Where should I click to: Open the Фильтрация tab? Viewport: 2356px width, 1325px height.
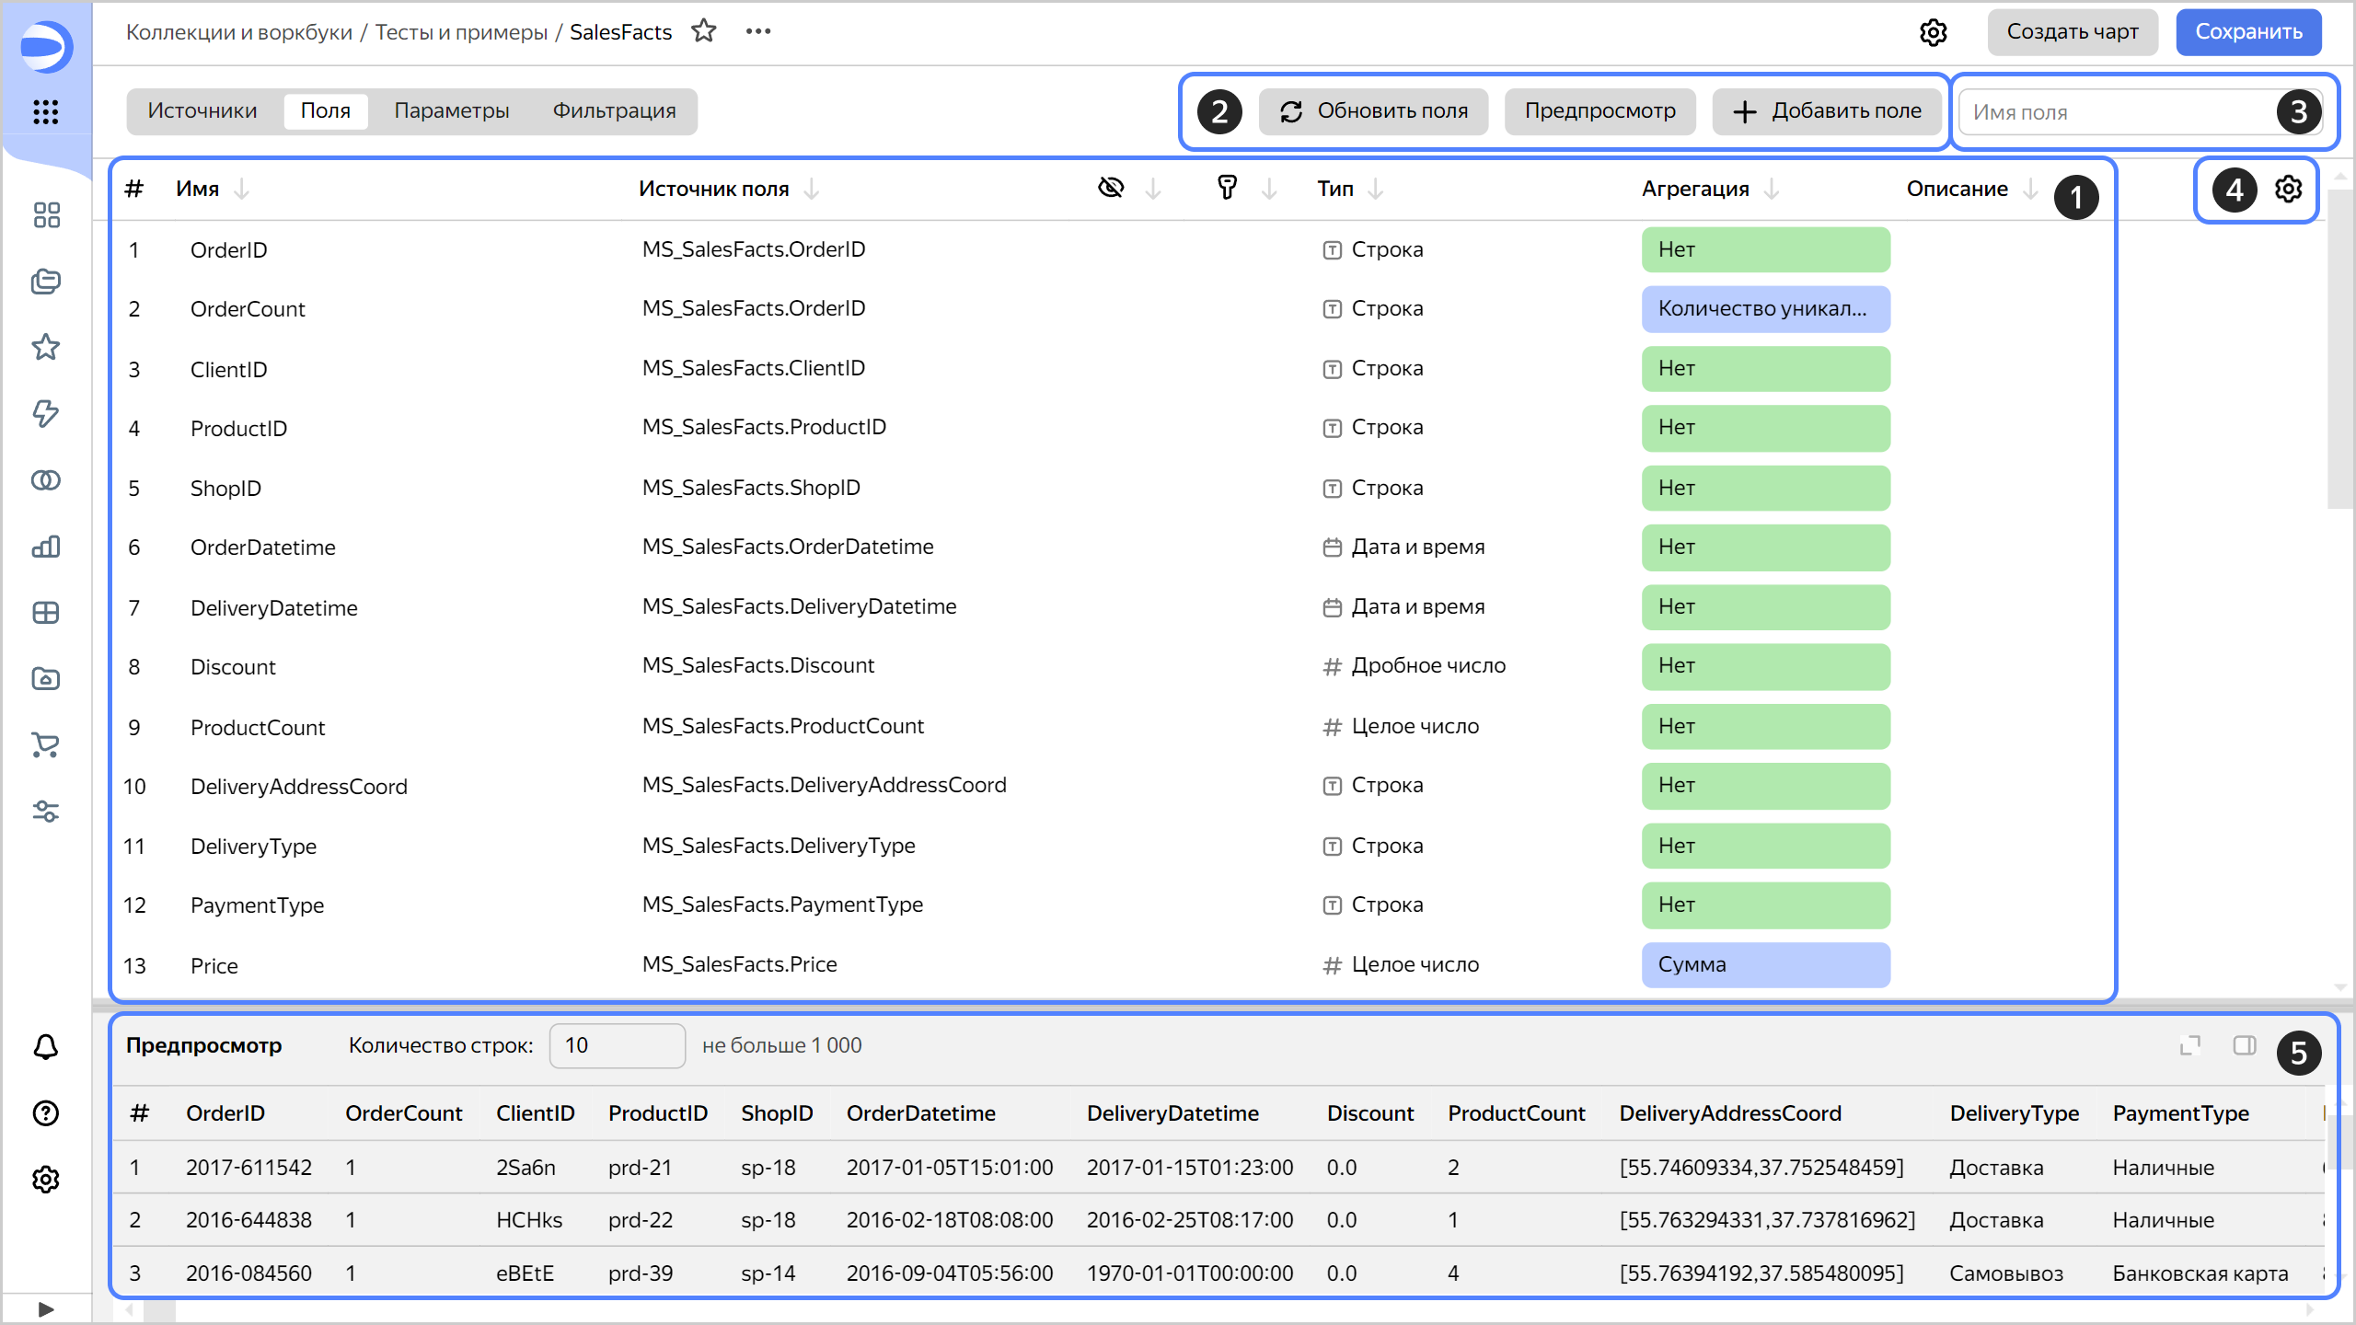click(x=614, y=111)
